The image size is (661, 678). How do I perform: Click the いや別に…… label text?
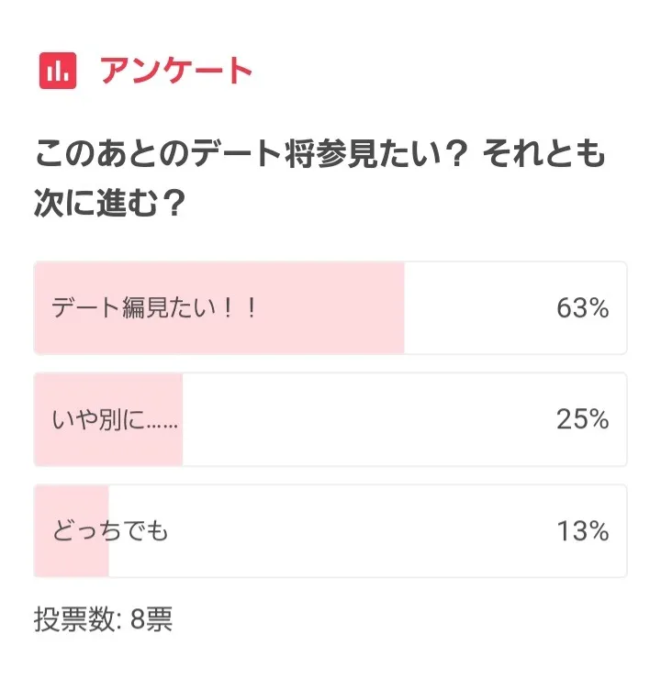115,420
